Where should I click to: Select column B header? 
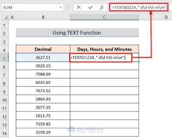43,17
